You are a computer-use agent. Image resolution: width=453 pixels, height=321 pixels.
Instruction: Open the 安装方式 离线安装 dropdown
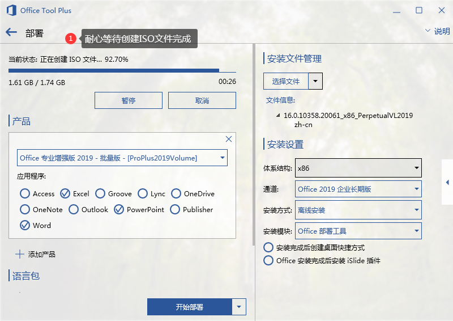358,210
